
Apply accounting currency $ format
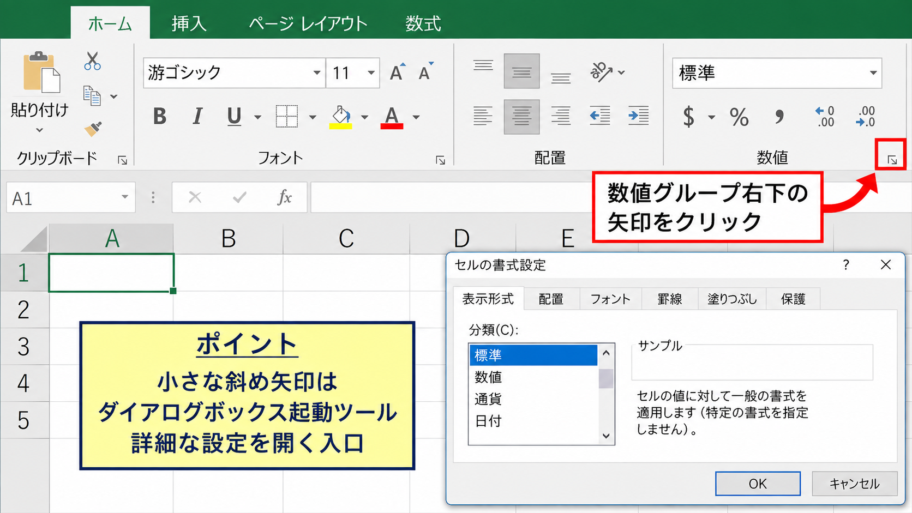click(x=689, y=117)
